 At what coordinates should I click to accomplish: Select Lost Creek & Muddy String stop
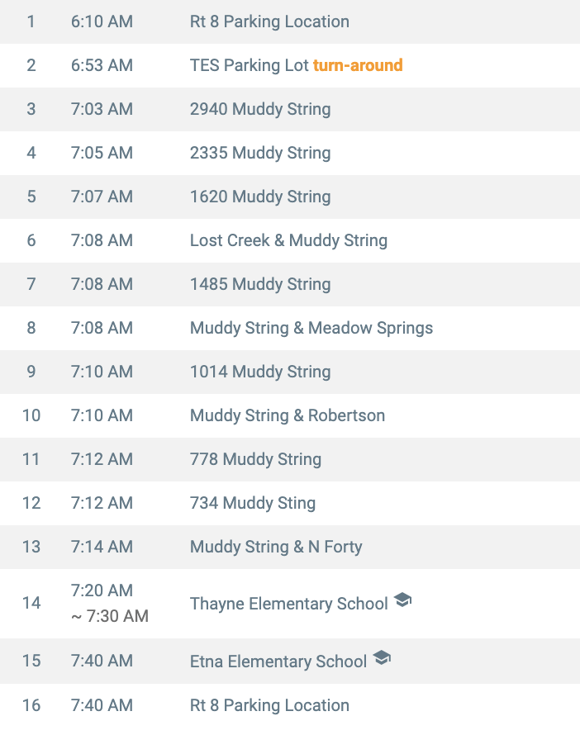[x=288, y=240]
